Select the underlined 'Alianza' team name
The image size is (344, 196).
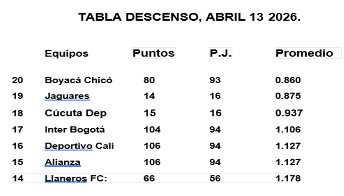[x=63, y=162]
